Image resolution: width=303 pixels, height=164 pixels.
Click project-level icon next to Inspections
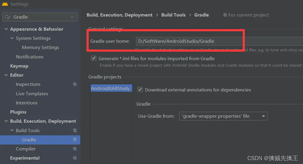tap(75, 84)
